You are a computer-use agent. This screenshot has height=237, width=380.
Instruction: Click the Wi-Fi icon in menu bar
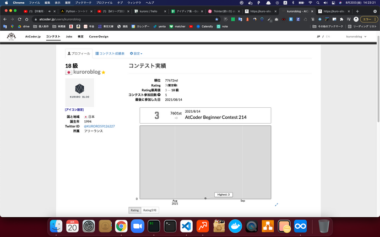pos(310,3)
